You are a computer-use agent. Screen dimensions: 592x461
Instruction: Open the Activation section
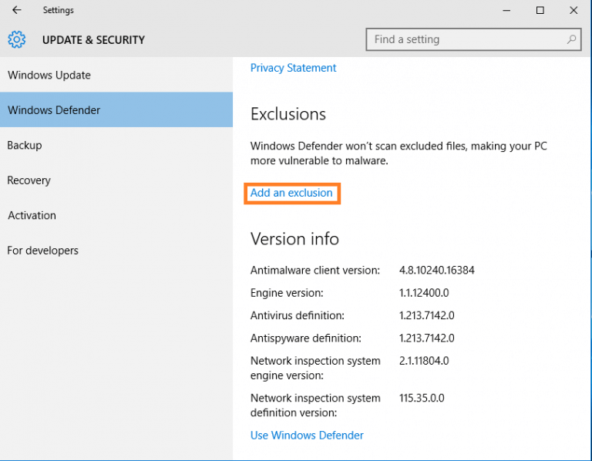click(x=116, y=215)
